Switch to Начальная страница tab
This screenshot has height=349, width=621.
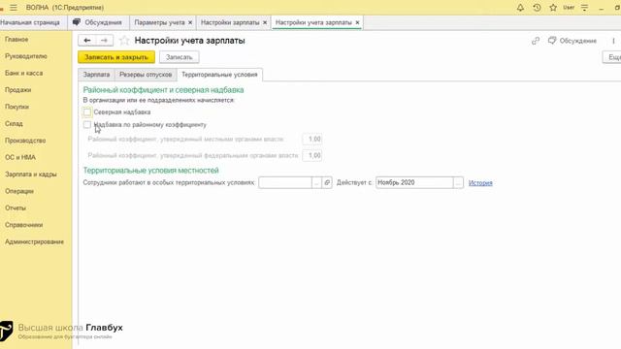pos(30,22)
